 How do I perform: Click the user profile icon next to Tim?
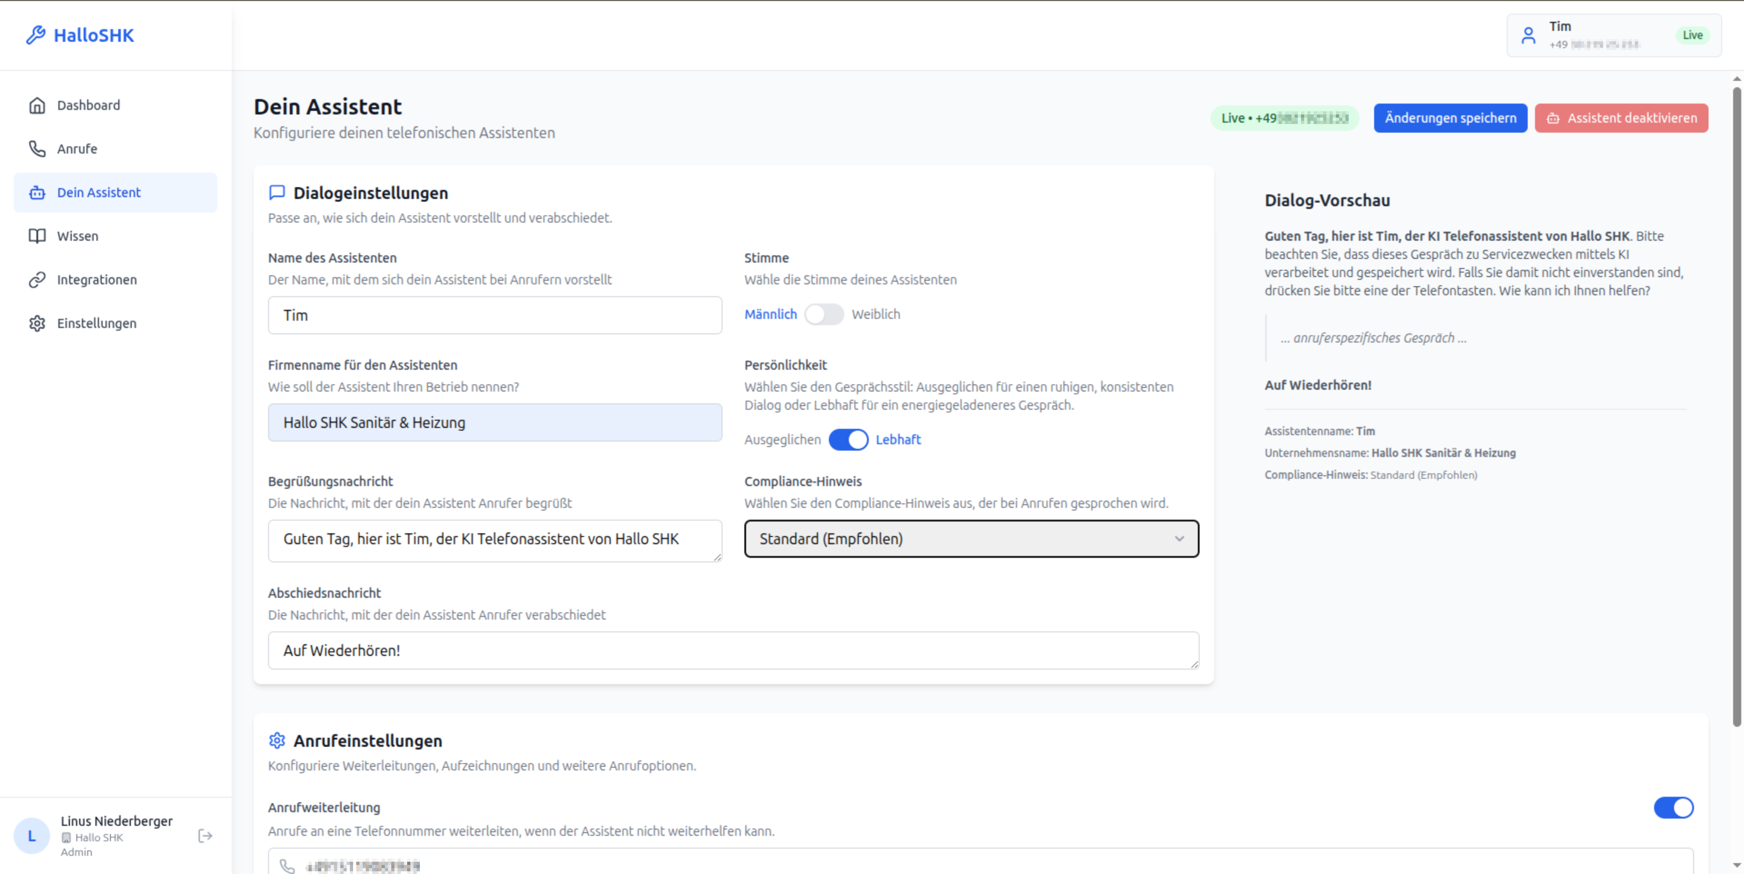point(1528,35)
